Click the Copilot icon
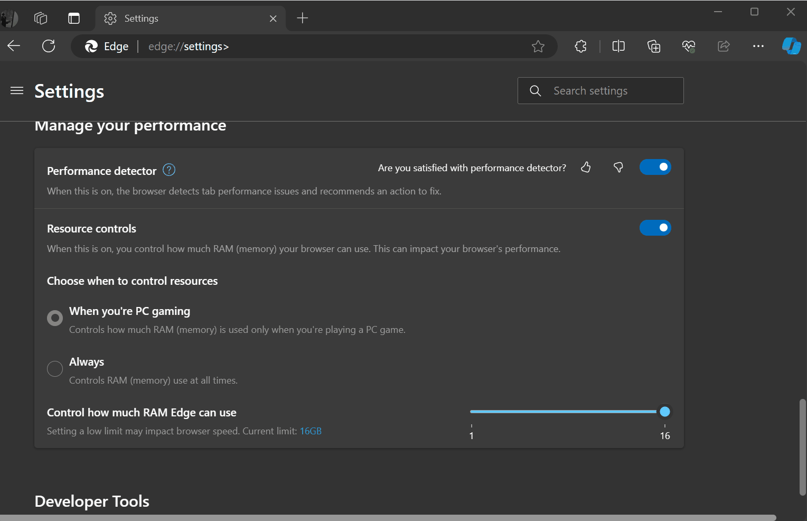The image size is (807, 521). click(x=791, y=46)
